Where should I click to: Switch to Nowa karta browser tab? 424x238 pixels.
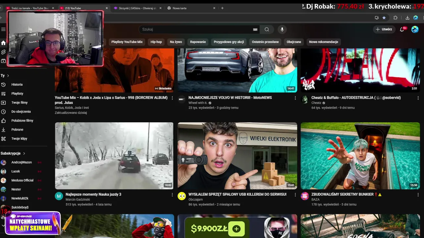191,8
